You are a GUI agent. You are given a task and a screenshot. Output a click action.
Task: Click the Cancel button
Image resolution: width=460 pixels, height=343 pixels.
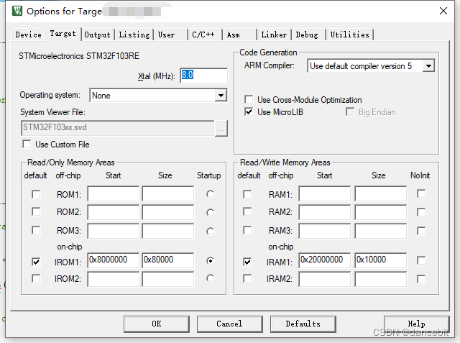(230, 324)
